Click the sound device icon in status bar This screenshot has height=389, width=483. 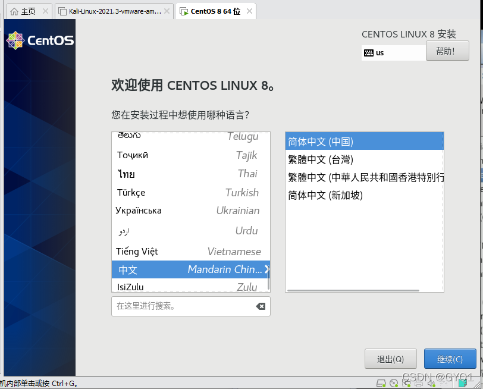pyautogui.click(x=431, y=384)
